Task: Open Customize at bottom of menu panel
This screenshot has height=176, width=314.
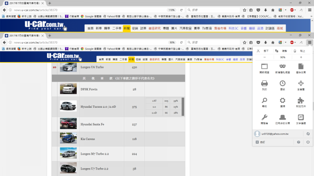Action: (260, 142)
